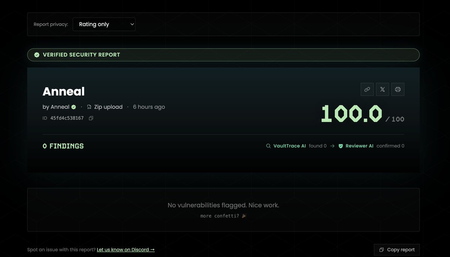Image resolution: width=450 pixels, height=257 pixels.
Task: Share report on X icon
Action: tap(382, 89)
